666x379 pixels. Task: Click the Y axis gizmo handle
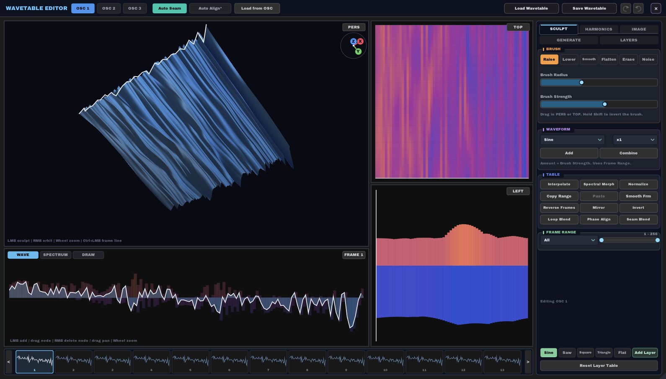tap(358, 51)
